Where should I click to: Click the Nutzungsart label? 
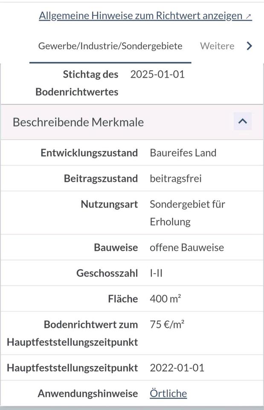[109, 204]
